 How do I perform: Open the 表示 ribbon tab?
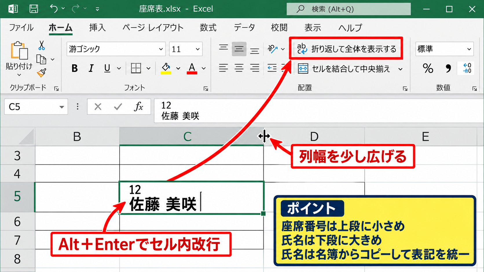(313, 27)
